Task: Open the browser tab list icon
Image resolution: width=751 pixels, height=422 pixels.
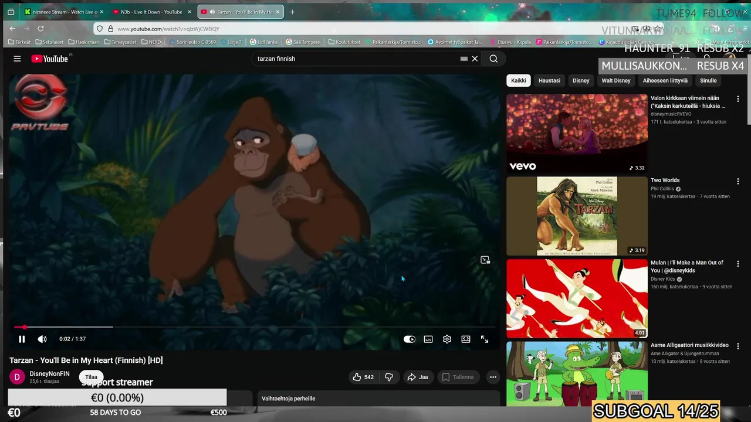Action: pyautogui.click(x=11, y=12)
